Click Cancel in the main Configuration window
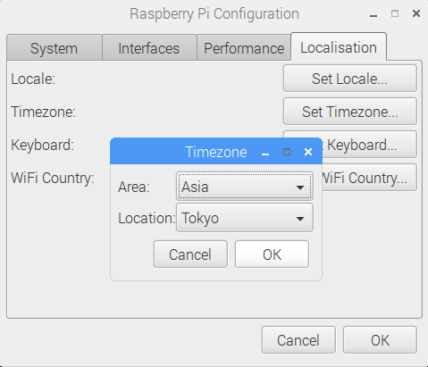428x367 pixels. (x=298, y=340)
